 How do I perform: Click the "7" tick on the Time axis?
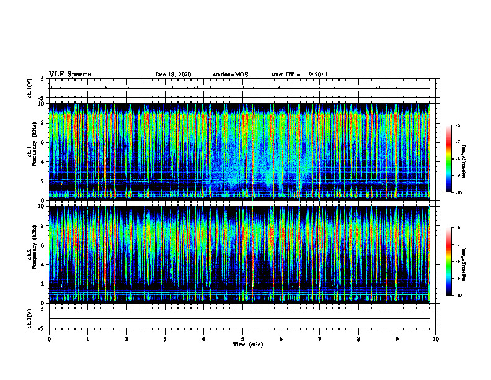coord(320,339)
